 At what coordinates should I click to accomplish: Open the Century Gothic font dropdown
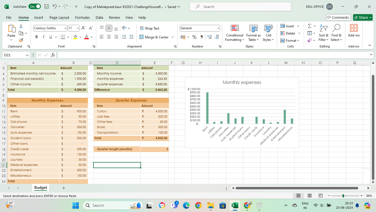pyautogui.click(x=65, y=28)
